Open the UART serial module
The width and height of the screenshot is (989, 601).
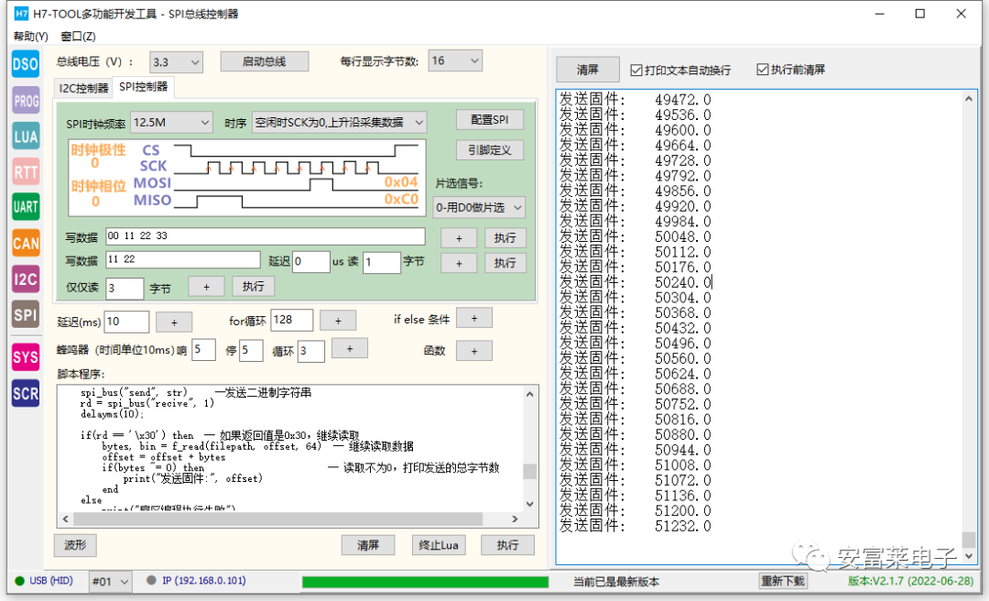click(26, 207)
